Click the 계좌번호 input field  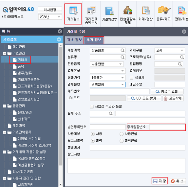pos(120,91)
